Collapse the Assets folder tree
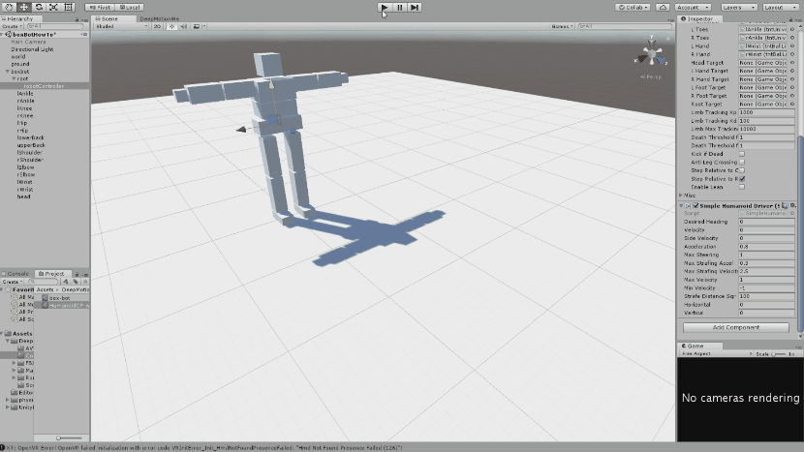The height and width of the screenshot is (452, 804). click(3, 334)
